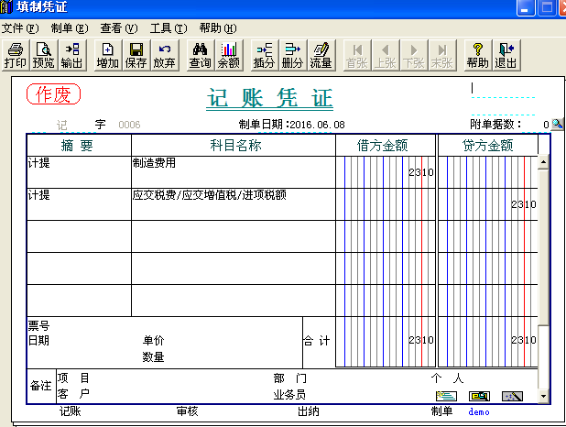
Task: Open the 文件 (File) menu
Action: 19,28
